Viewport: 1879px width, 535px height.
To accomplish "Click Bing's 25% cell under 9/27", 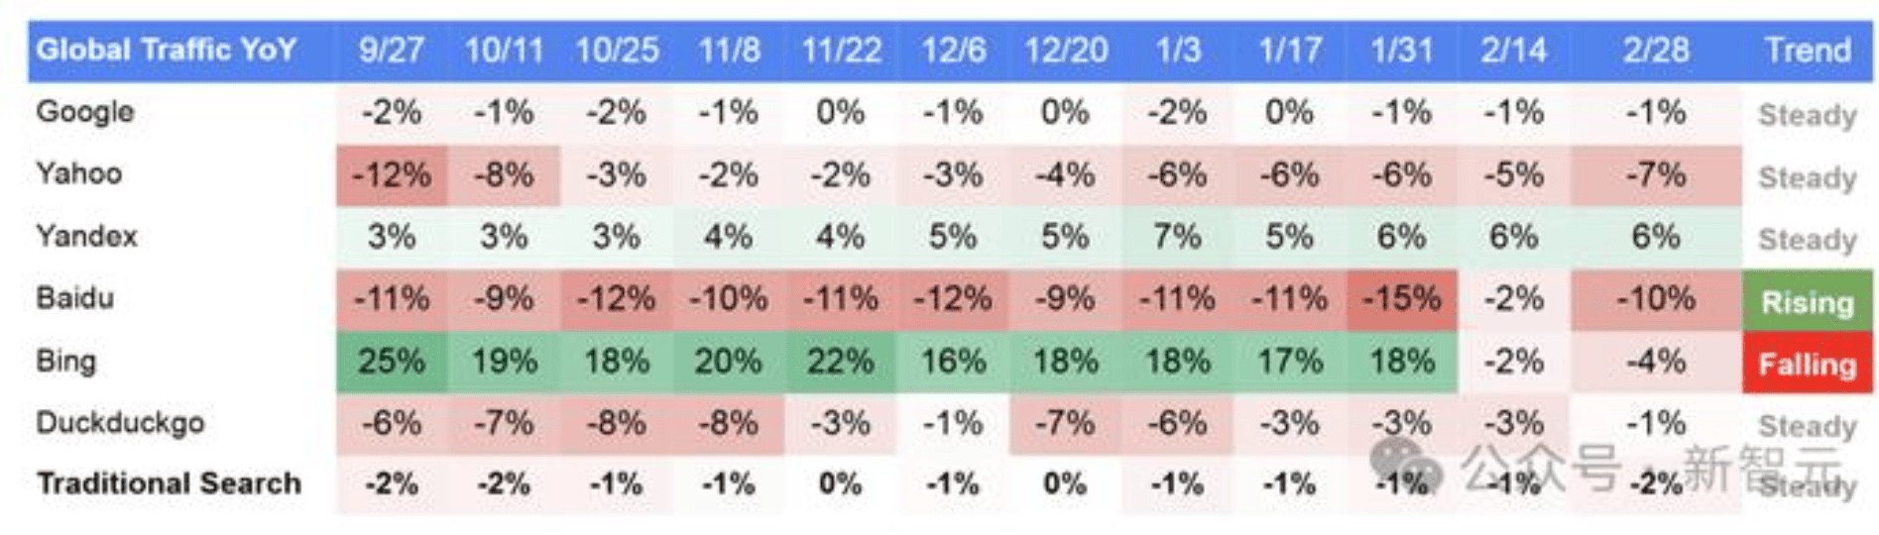I will (391, 362).
